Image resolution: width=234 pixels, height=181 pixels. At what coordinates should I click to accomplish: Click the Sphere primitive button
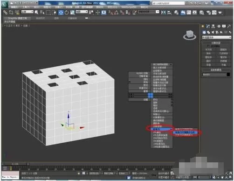click(208, 53)
